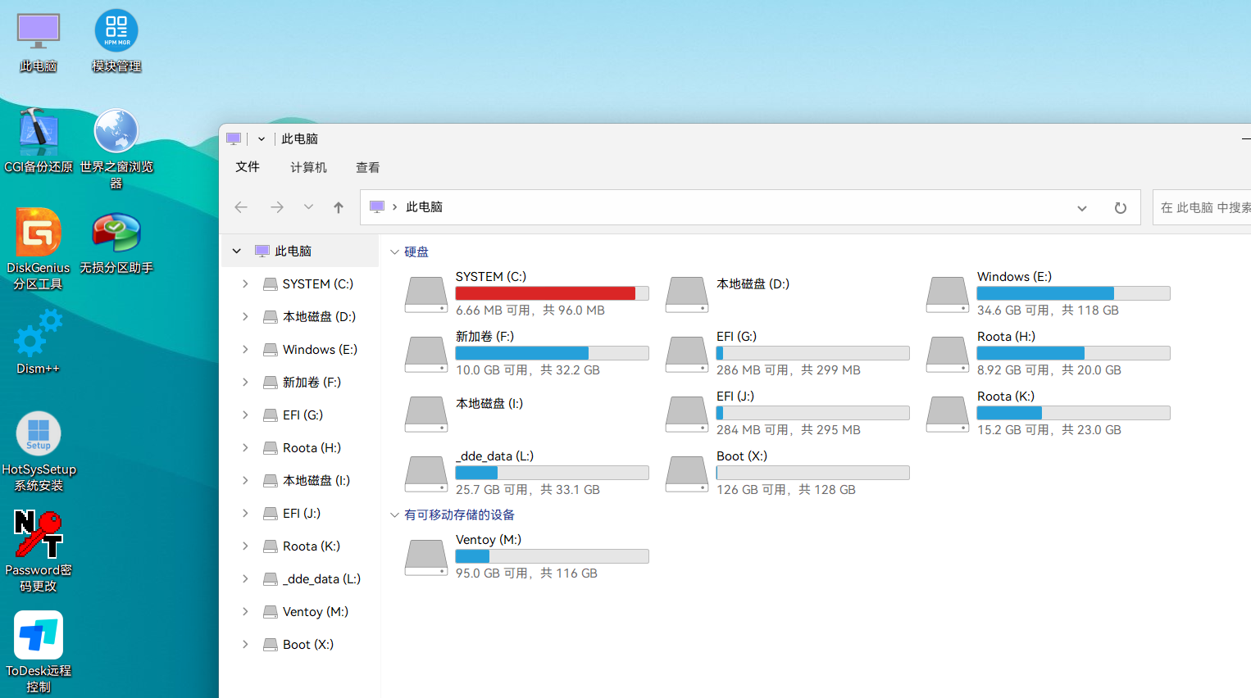Launch ToDesk远程控制 desktop shortcut

39,652
